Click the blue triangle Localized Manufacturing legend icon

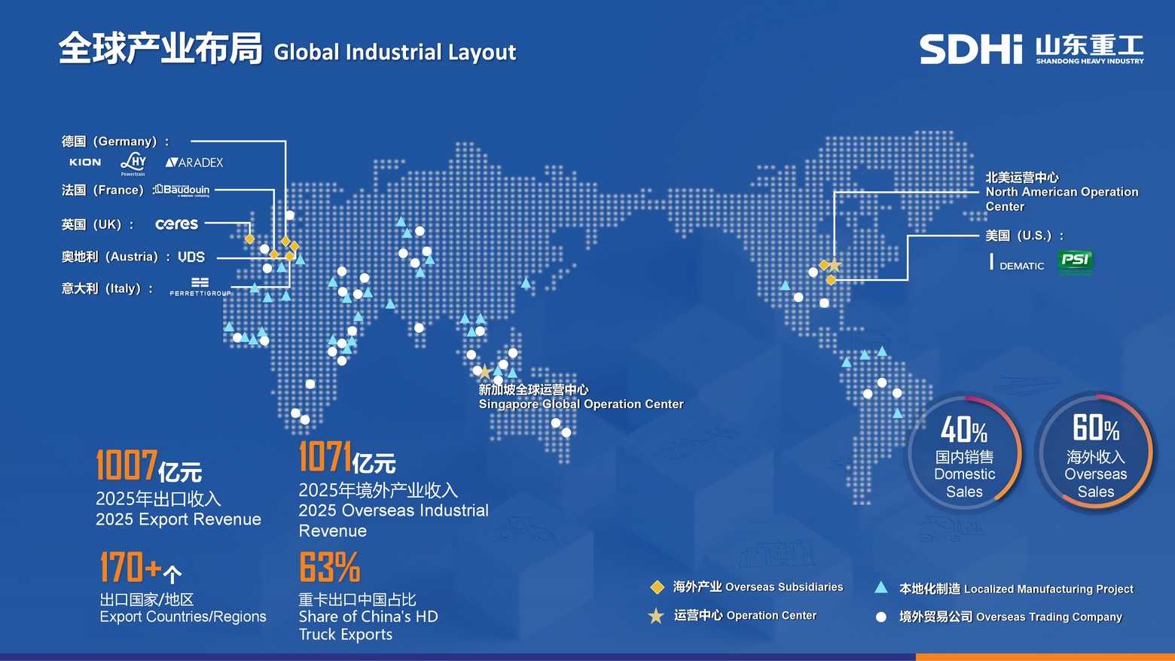coord(880,587)
